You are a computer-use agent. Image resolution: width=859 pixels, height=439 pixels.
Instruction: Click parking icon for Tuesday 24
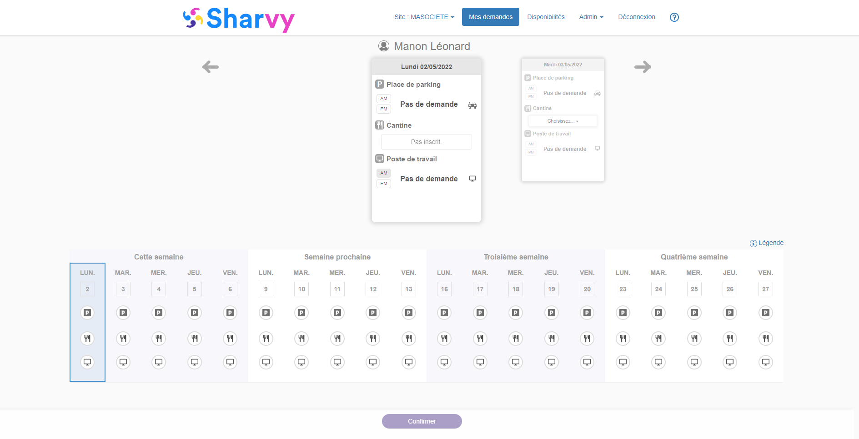[658, 313]
